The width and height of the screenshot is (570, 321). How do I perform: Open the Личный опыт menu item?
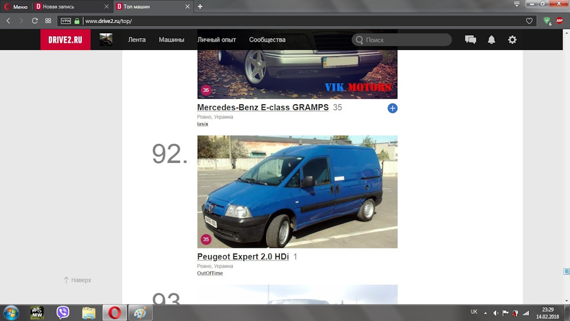217,40
